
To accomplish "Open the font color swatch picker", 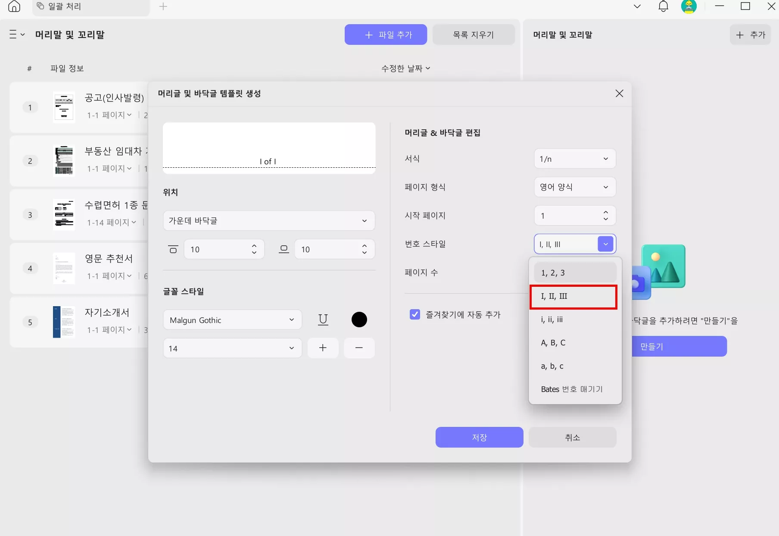I will [359, 320].
